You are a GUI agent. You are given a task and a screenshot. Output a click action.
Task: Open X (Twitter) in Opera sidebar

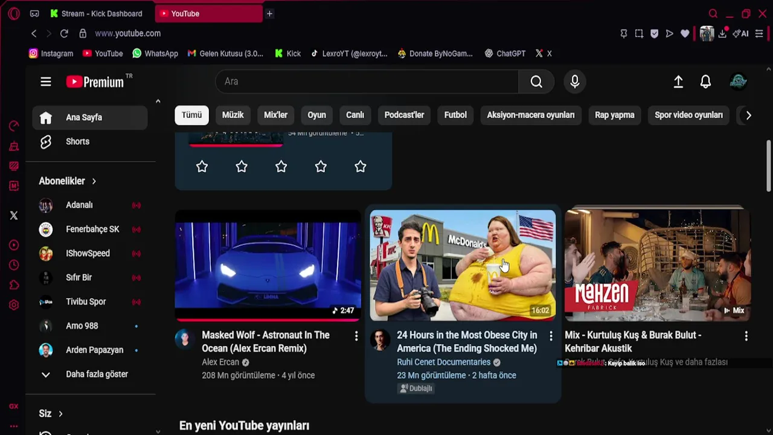pyautogui.click(x=14, y=215)
